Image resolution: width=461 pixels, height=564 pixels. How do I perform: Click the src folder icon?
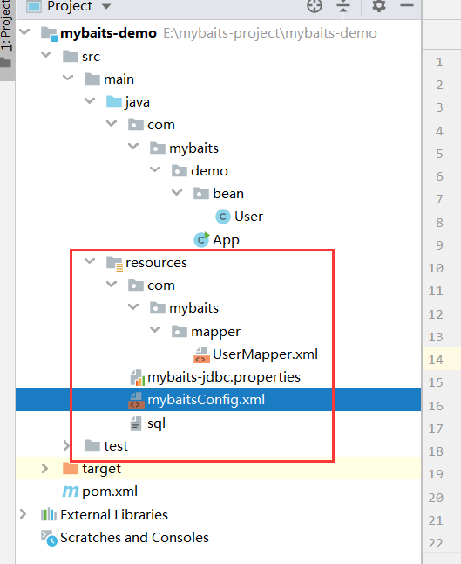pyautogui.click(x=71, y=56)
